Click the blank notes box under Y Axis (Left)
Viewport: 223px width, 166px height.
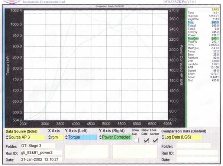[x=87, y=152]
